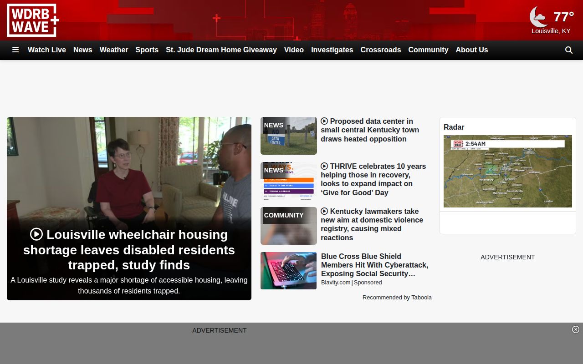This screenshot has width=583, height=364.
Task: Click the domestic violence registry thumbnail
Action: pyautogui.click(x=289, y=226)
